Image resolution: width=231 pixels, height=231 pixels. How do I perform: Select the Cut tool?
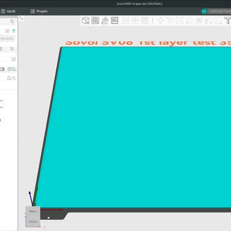pos(199,20)
